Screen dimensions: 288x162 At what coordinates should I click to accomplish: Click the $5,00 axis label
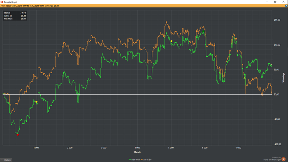click(x=276, y=69)
